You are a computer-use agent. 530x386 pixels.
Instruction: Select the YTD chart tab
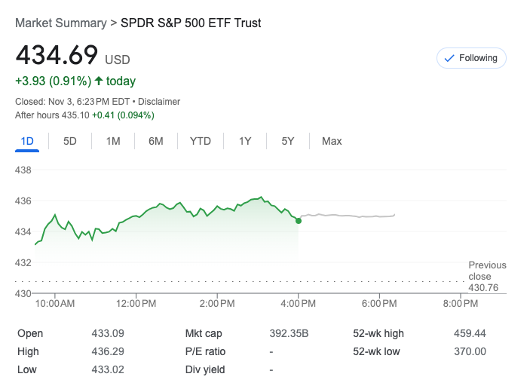[201, 141]
